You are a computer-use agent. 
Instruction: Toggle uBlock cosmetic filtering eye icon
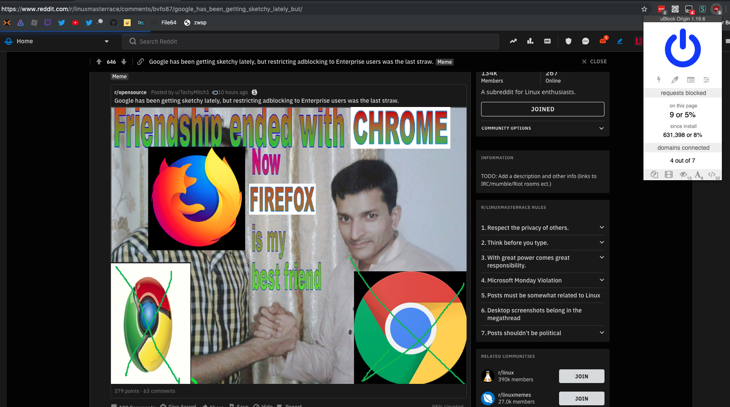point(683,174)
